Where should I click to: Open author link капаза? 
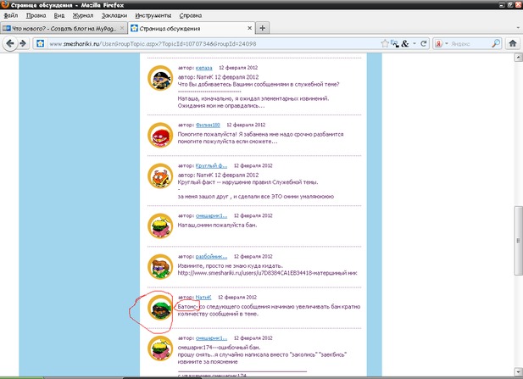point(203,68)
